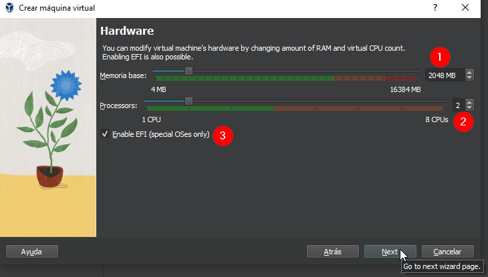The width and height of the screenshot is (488, 277).
Task: Disable the Enable EFI checkbox
Action: tap(105, 134)
